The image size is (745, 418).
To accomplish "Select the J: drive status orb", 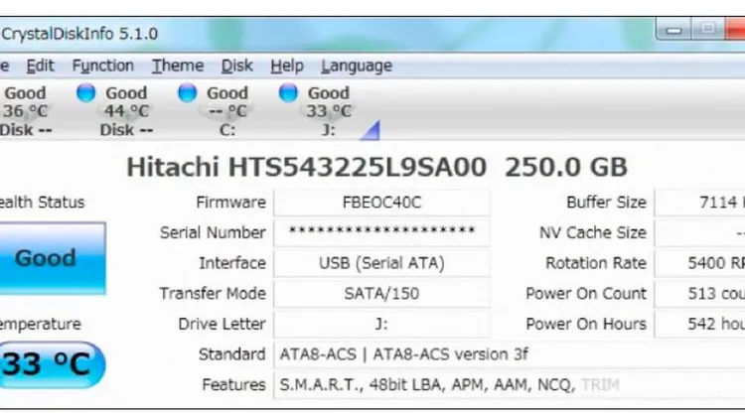I will coord(288,92).
